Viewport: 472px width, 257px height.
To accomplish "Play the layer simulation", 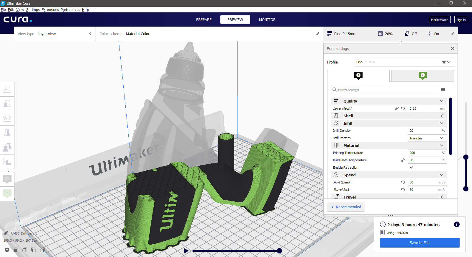I will 186,251.
